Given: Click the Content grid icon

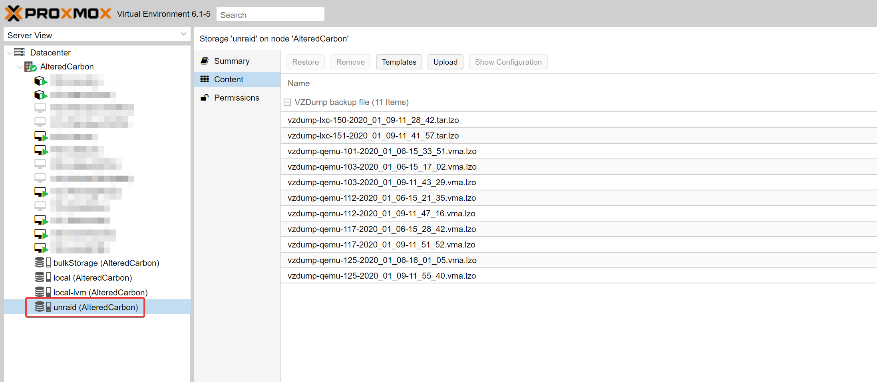Looking at the screenshot, I should [205, 79].
